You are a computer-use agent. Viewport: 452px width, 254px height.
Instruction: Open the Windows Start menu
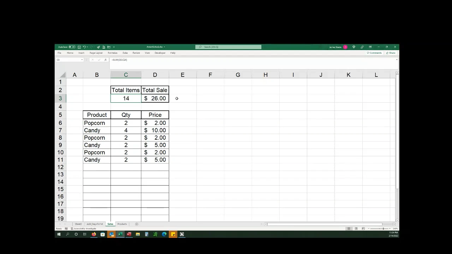tap(59, 234)
